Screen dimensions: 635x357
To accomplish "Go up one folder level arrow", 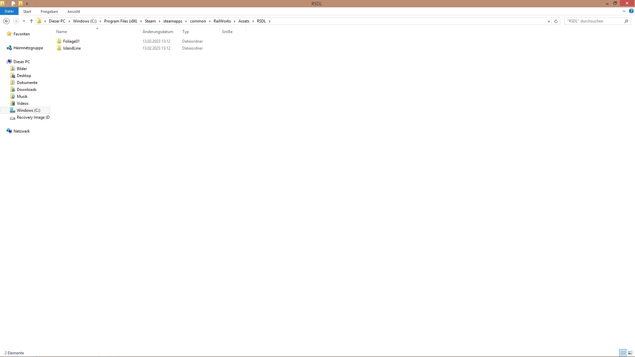I will pos(31,21).
